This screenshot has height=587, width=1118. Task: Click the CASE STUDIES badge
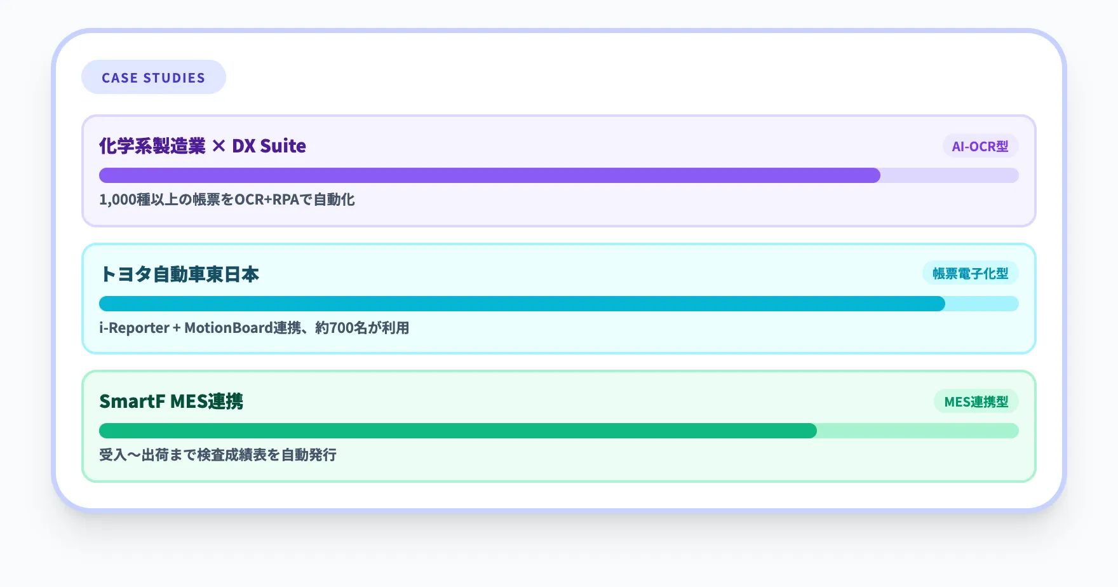click(153, 78)
